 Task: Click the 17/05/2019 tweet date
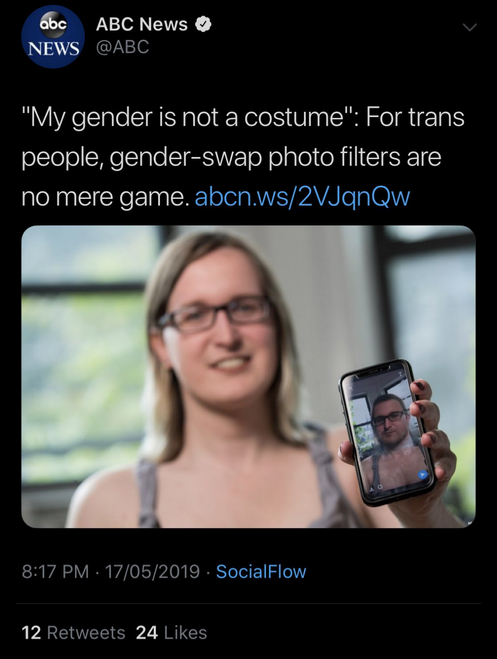(152, 571)
